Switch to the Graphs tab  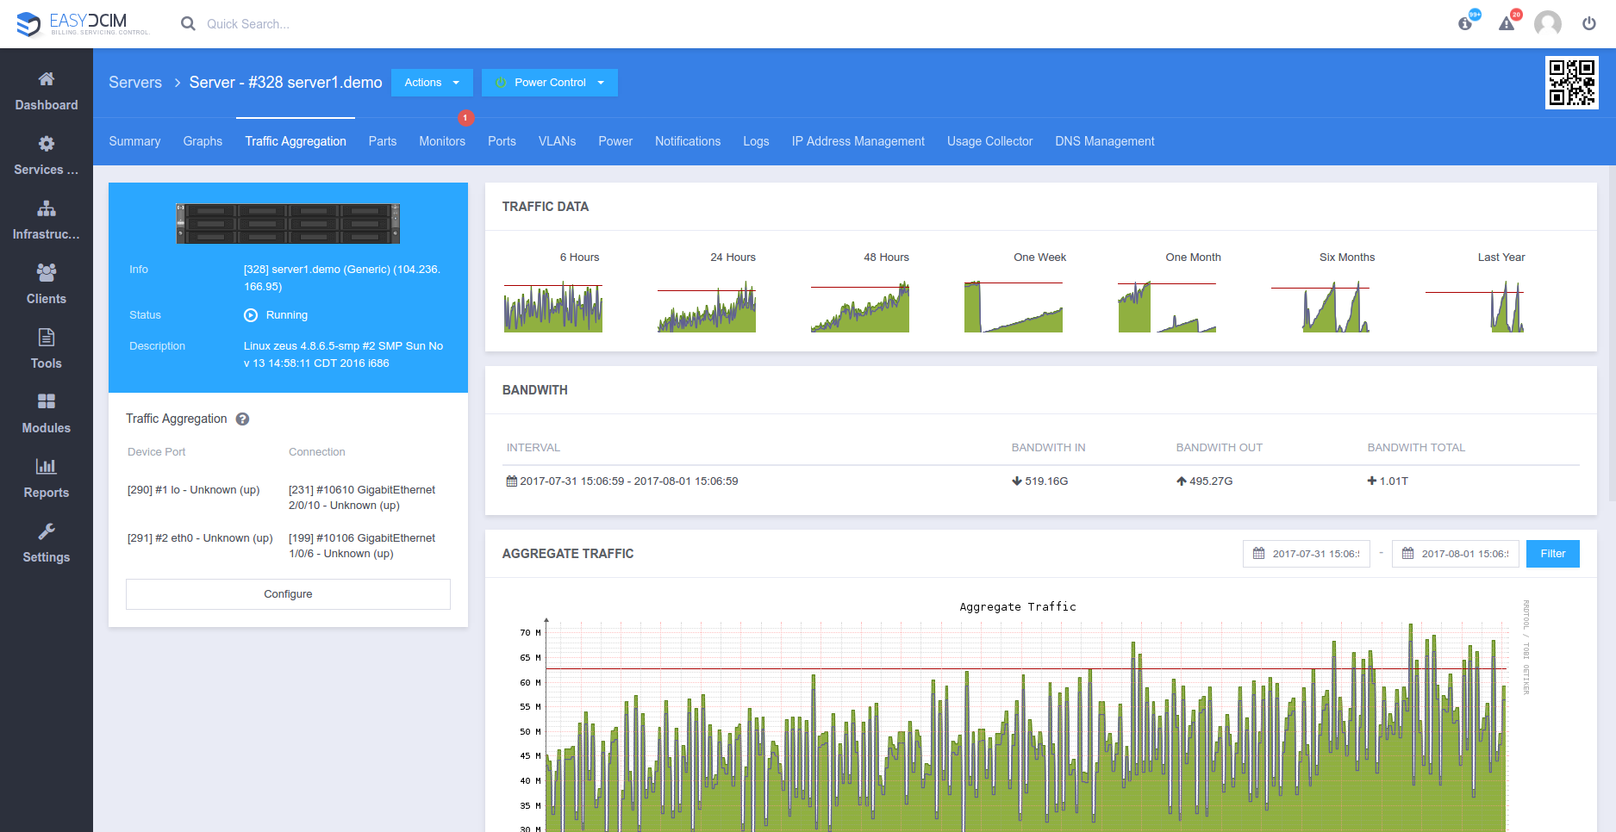click(x=203, y=141)
